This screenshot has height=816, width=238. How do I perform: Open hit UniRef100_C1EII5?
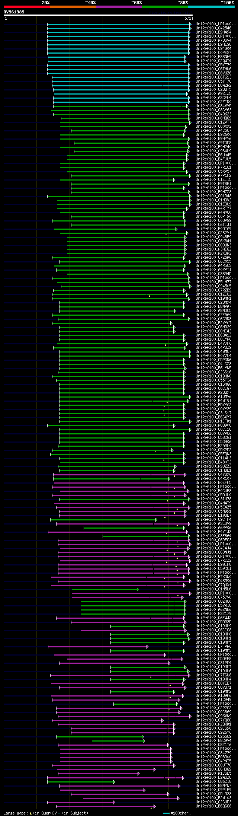213,179
